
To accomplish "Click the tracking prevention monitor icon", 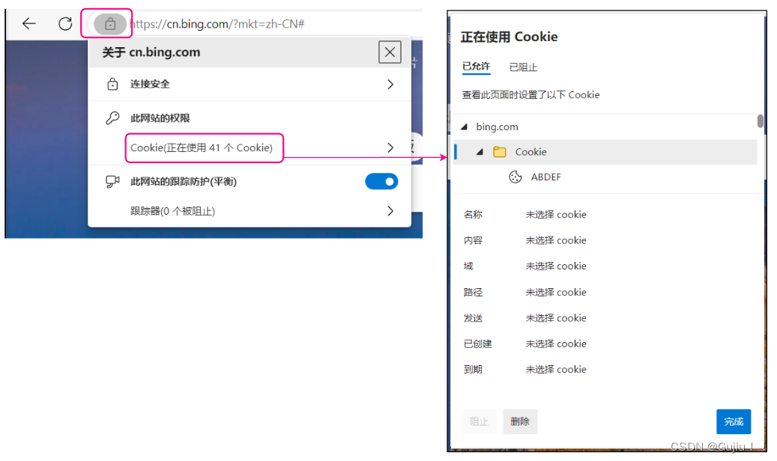I will pyautogui.click(x=112, y=181).
